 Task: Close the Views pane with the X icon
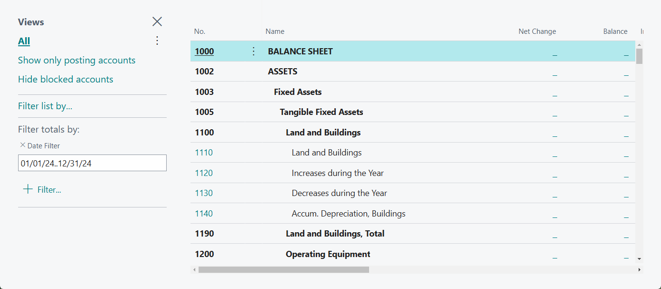pyautogui.click(x=157, y=21)
